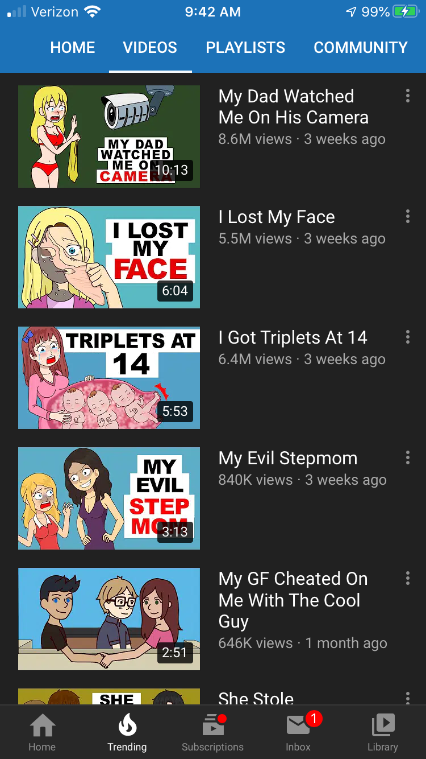The width and height of the screenshot is (426, 759).
Task: Switch to the PLAYLISTS tab
Action: (245, 48)
